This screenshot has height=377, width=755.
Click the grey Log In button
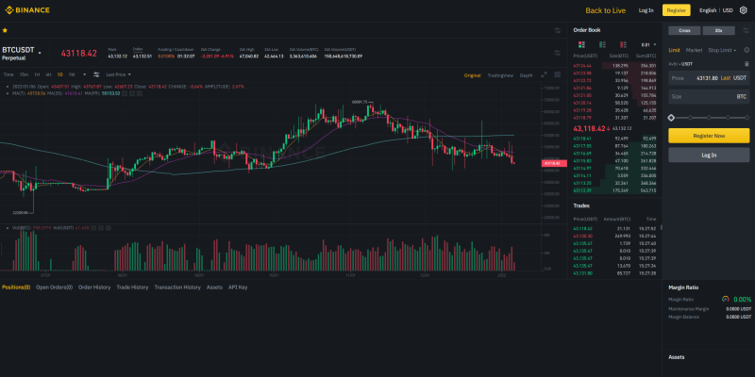click(709, 155)
